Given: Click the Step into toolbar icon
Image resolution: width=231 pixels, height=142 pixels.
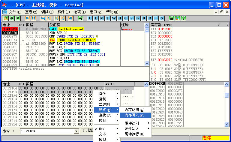Looking at the screenshot, I should 43,18.
